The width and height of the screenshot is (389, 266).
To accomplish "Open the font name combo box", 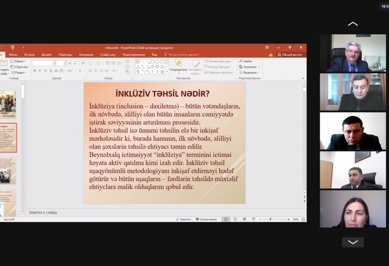I will (43, 63).
